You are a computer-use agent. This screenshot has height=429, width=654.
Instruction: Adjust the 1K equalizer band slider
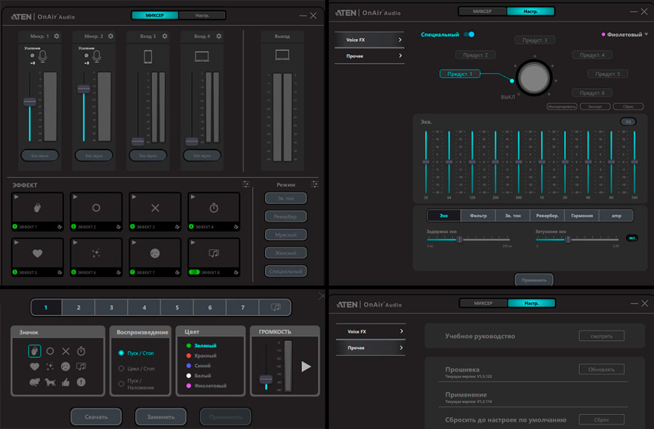pyautogui.click(x=542, y=162)
